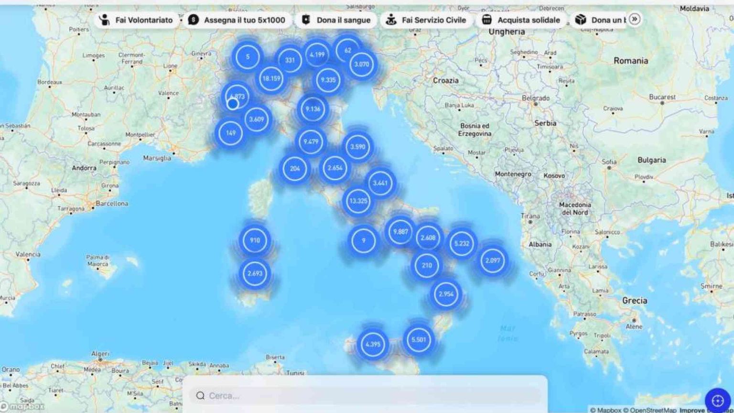Click the 2.097 cluster marker in Puglia

click(492, 261)
